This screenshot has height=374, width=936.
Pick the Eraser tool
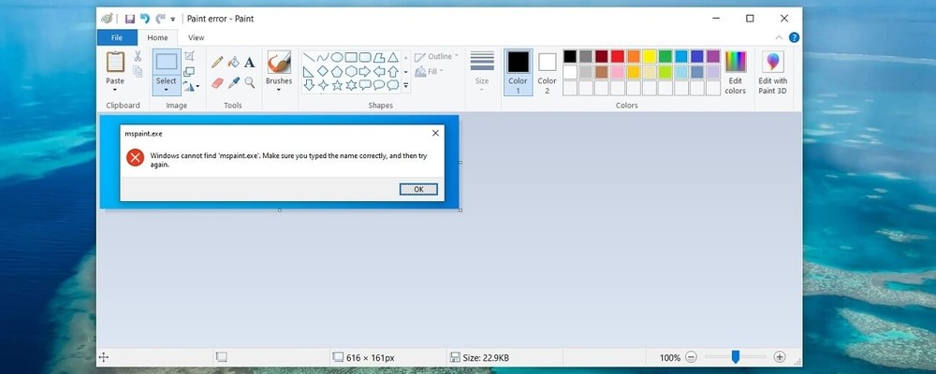217,82
